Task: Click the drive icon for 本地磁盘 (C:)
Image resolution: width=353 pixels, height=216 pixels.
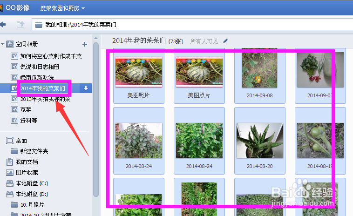Action: tap(10, 183)
